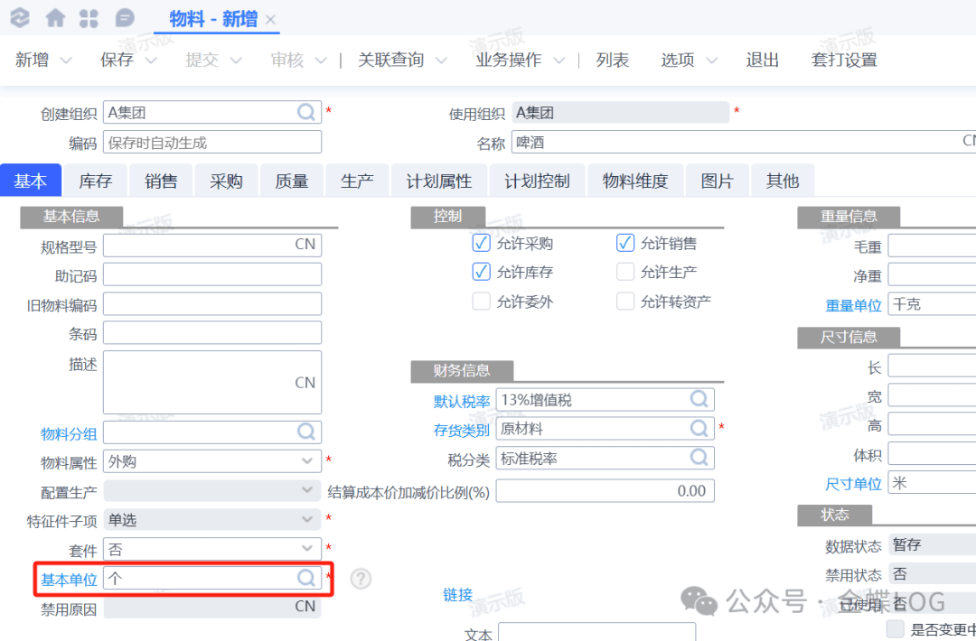
Task: Click the 条码 input field
Action: 212,333
